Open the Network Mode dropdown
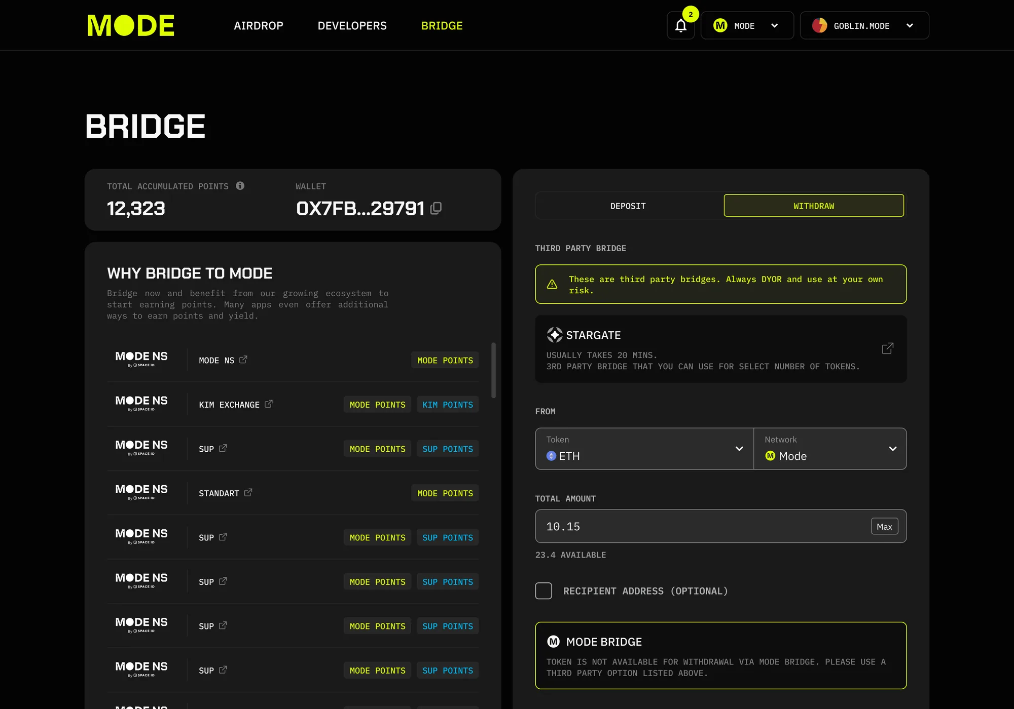Image resolution: width=1014 pixels, height=709 pixels. (830, 449)
